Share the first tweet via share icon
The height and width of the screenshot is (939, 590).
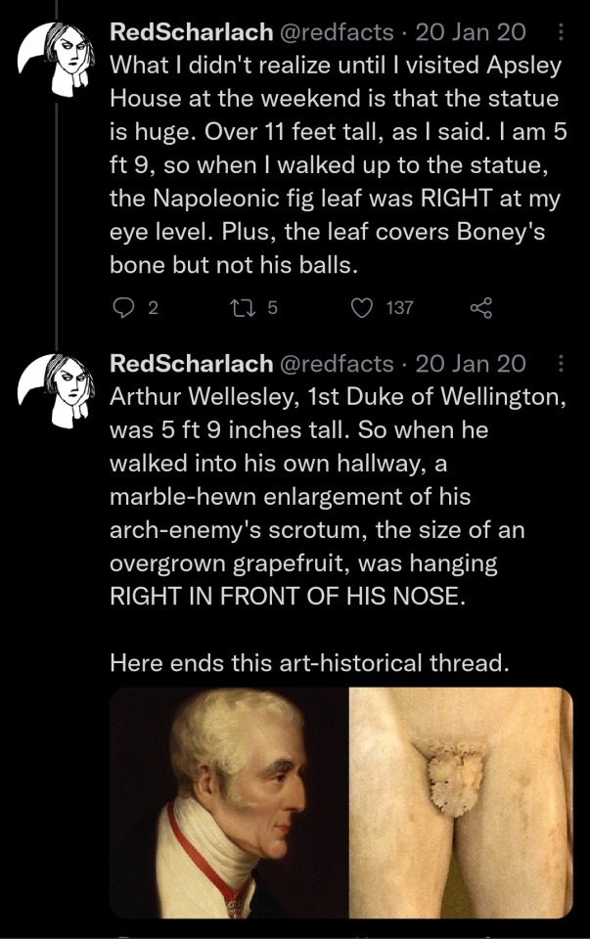480,308
